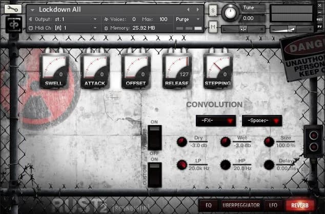
Task: Toggle the PV button in header
Action: click(320, 26)
